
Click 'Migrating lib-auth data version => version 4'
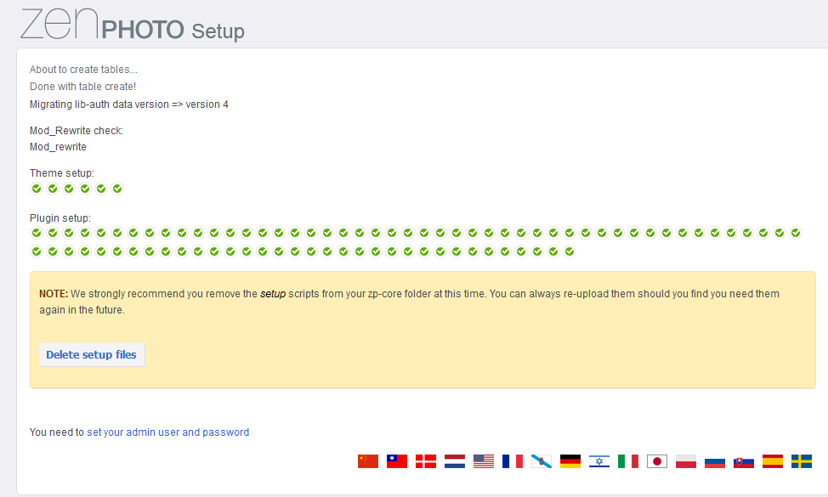[x=129, y=104]
